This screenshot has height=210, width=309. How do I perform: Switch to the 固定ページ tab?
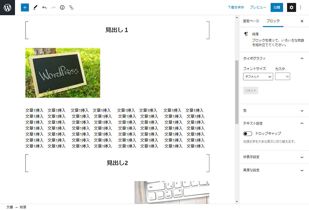(x=251, y=21)
